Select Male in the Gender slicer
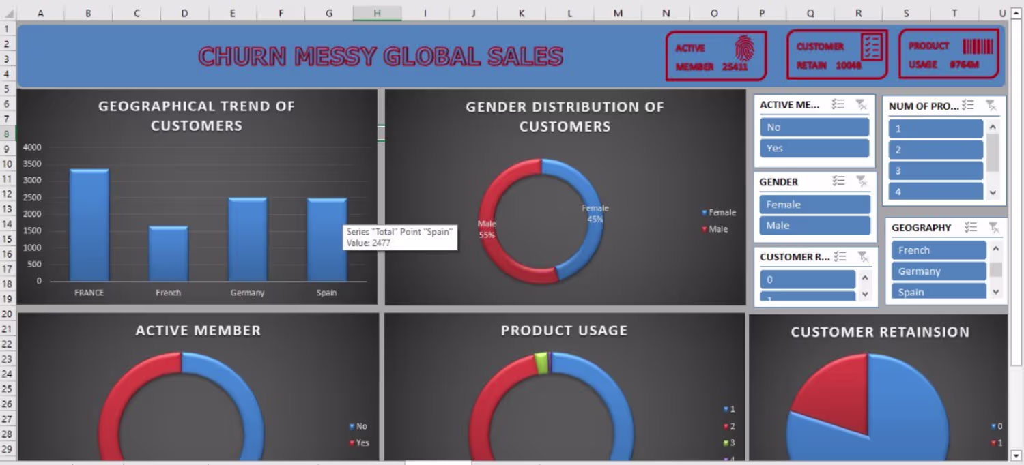 point(815,226)
